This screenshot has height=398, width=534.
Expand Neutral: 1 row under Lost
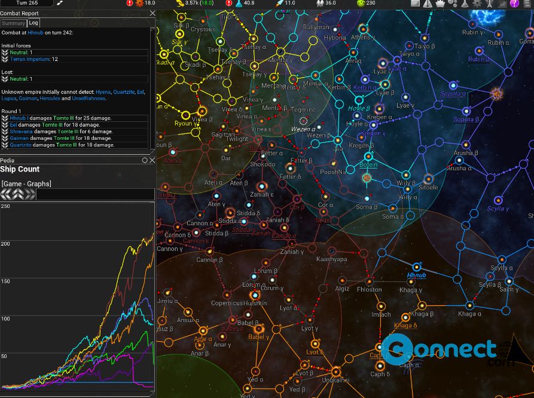tap(75, 79)
